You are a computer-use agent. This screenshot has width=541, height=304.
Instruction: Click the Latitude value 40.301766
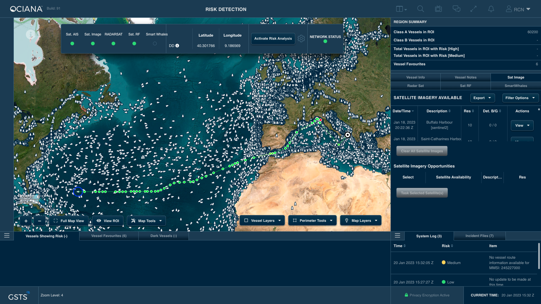pyautogui.click(x=206, y=46)
